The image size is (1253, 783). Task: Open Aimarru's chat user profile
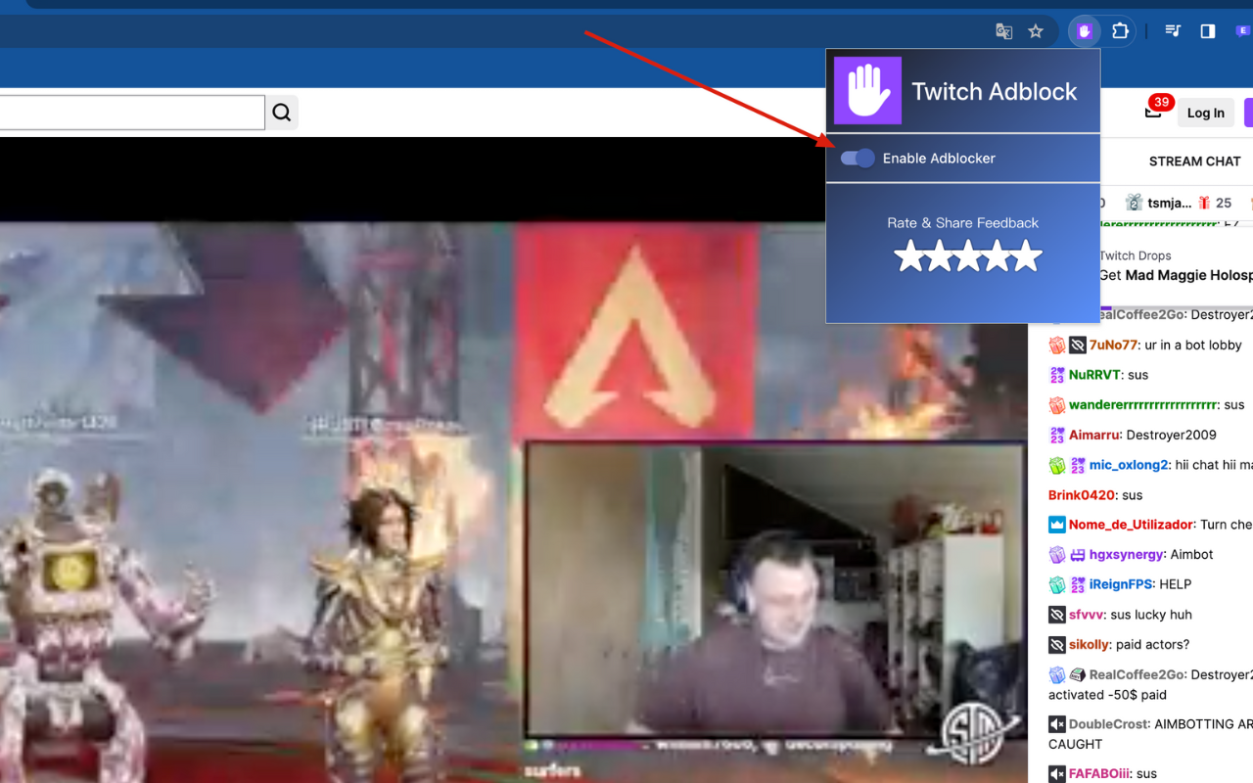tap(1093, 435)
